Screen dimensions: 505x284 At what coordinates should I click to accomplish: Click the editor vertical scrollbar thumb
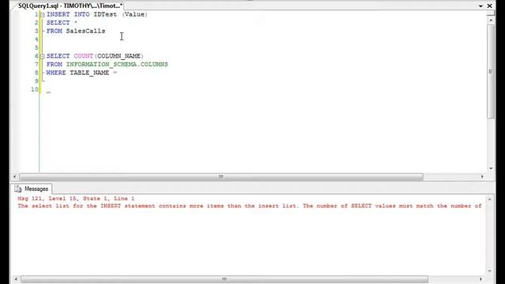pos(491,72)
